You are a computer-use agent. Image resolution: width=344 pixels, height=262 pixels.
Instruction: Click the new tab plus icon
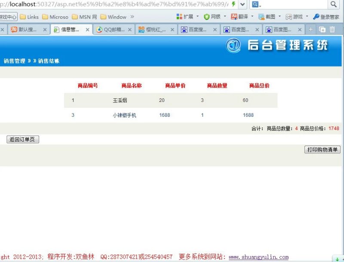(x=310, y=29)
